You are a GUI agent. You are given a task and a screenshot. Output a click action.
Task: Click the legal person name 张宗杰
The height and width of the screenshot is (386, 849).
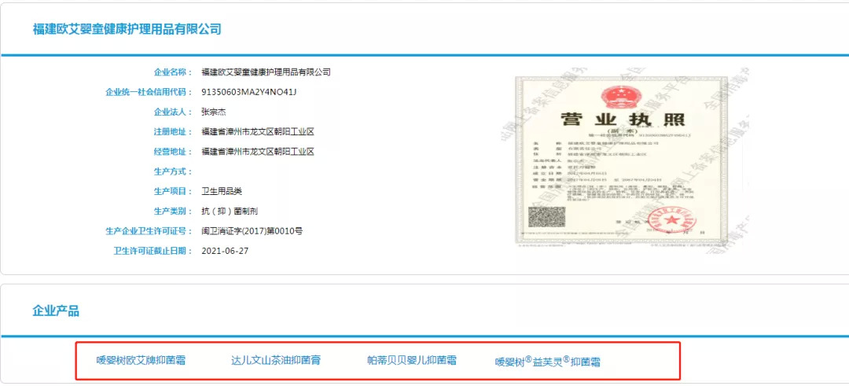[213, 112]
